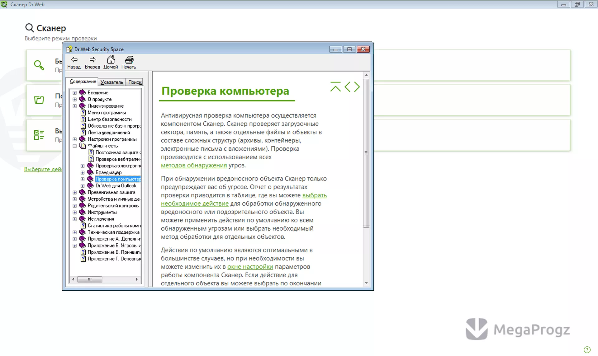Follow the методов обнаружения link

[194, 165]
